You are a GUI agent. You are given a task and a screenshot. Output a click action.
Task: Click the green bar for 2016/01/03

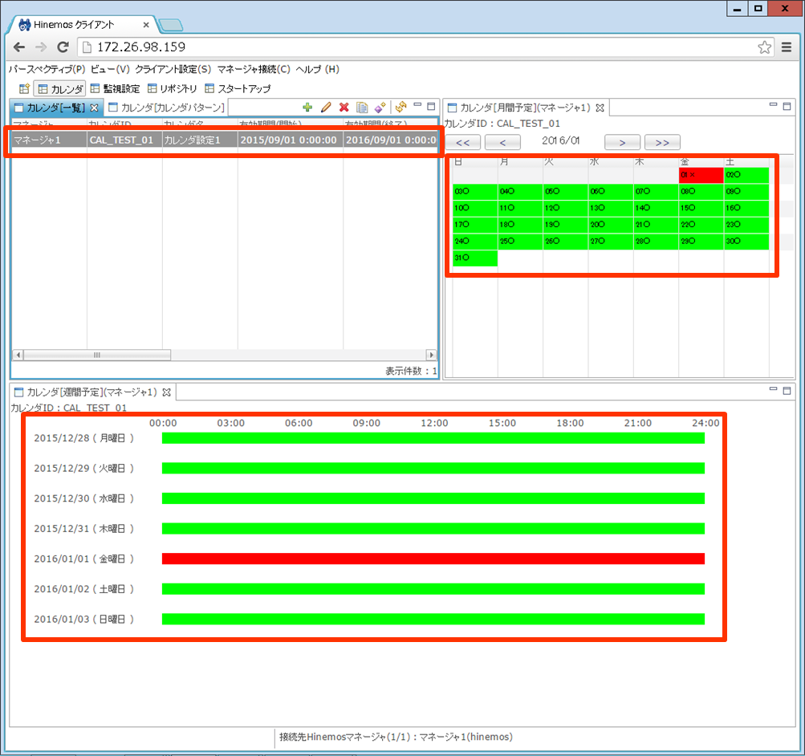(x=433, y=619)
